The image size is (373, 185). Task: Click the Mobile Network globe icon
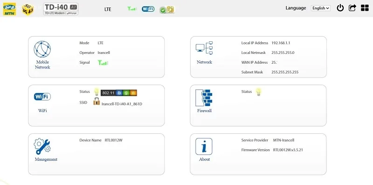[x=42, y=49]
